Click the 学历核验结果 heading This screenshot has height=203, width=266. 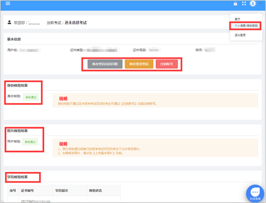click(x=17, y=177)
